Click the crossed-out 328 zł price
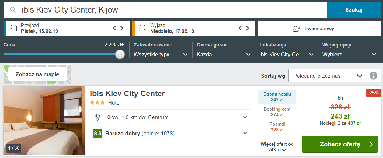The width and height of the screenshot is (383, 158). pos(340,107)
